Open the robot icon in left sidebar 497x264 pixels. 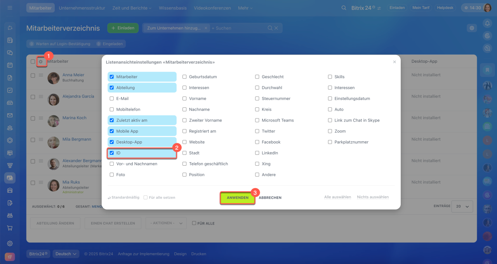click(x=10, y=215)
